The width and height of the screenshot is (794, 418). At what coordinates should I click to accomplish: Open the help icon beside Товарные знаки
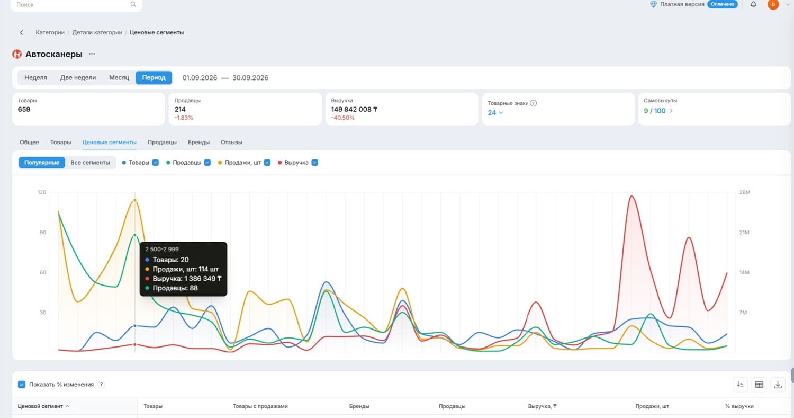534,103
